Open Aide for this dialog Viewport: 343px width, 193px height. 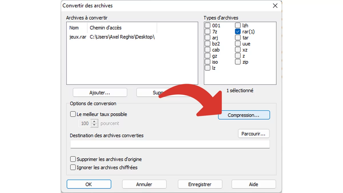coord(254,184)
